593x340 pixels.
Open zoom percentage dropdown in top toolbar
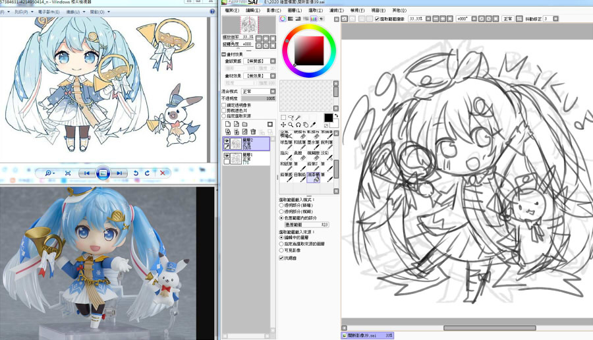(428, 18)
